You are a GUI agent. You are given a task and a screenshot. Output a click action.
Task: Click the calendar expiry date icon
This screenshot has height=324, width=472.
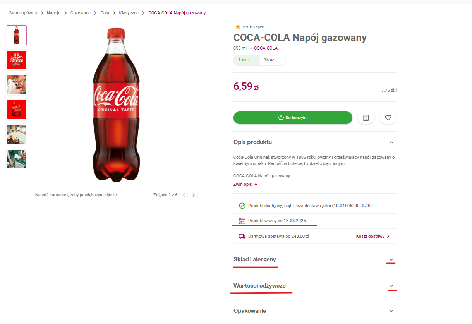point(242,221)
